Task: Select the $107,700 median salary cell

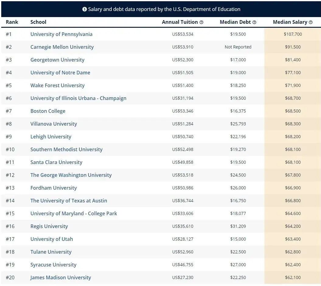Action: (293, 34)
